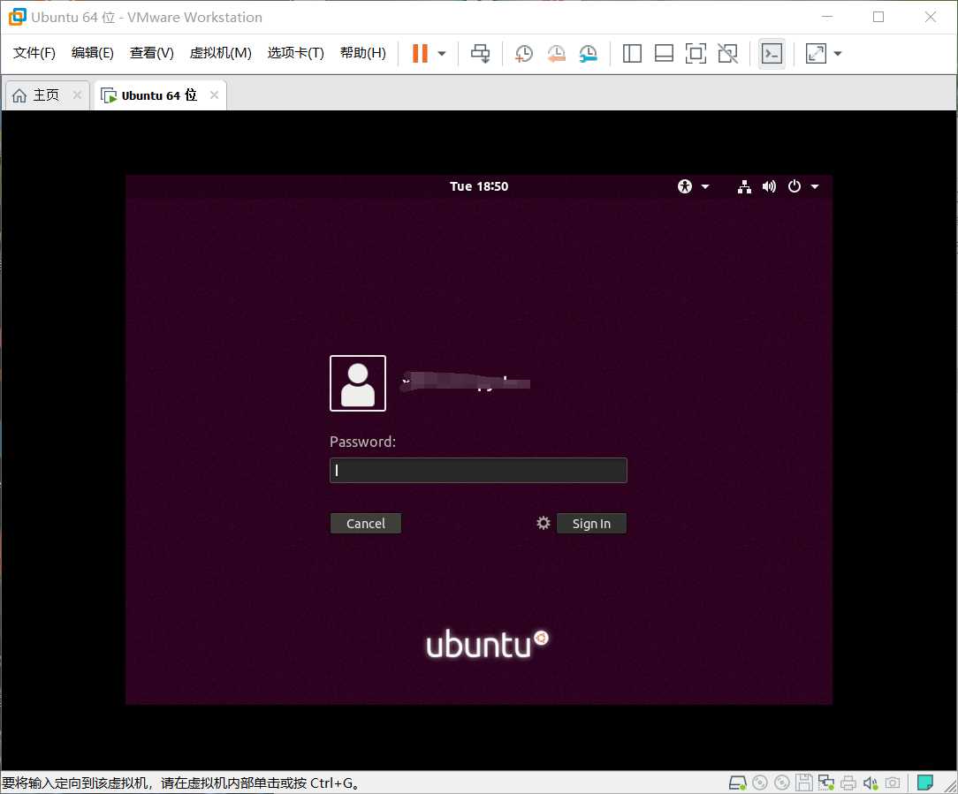Click the second CD/DVD status icon
This screenshot has width=958, height=794.
(x=781, y=783)
